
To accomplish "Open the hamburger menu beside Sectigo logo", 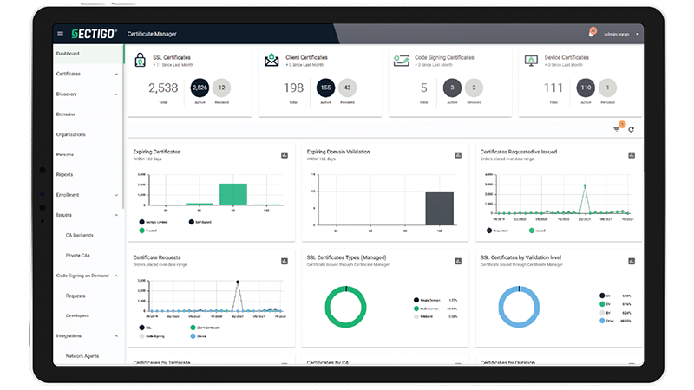I will click(x=60, y=34).
